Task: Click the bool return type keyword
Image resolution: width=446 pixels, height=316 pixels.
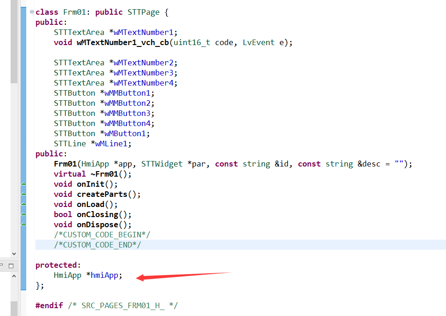Action: [x=63, y=214]
